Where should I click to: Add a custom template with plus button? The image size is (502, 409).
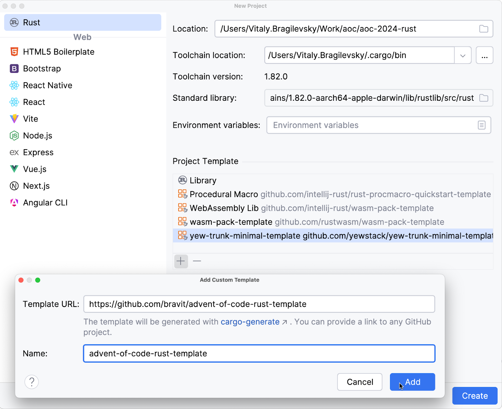pyautogui.click(x=181, y=261)
